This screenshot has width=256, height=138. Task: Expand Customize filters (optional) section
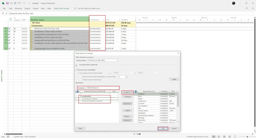tap(76, 65)
